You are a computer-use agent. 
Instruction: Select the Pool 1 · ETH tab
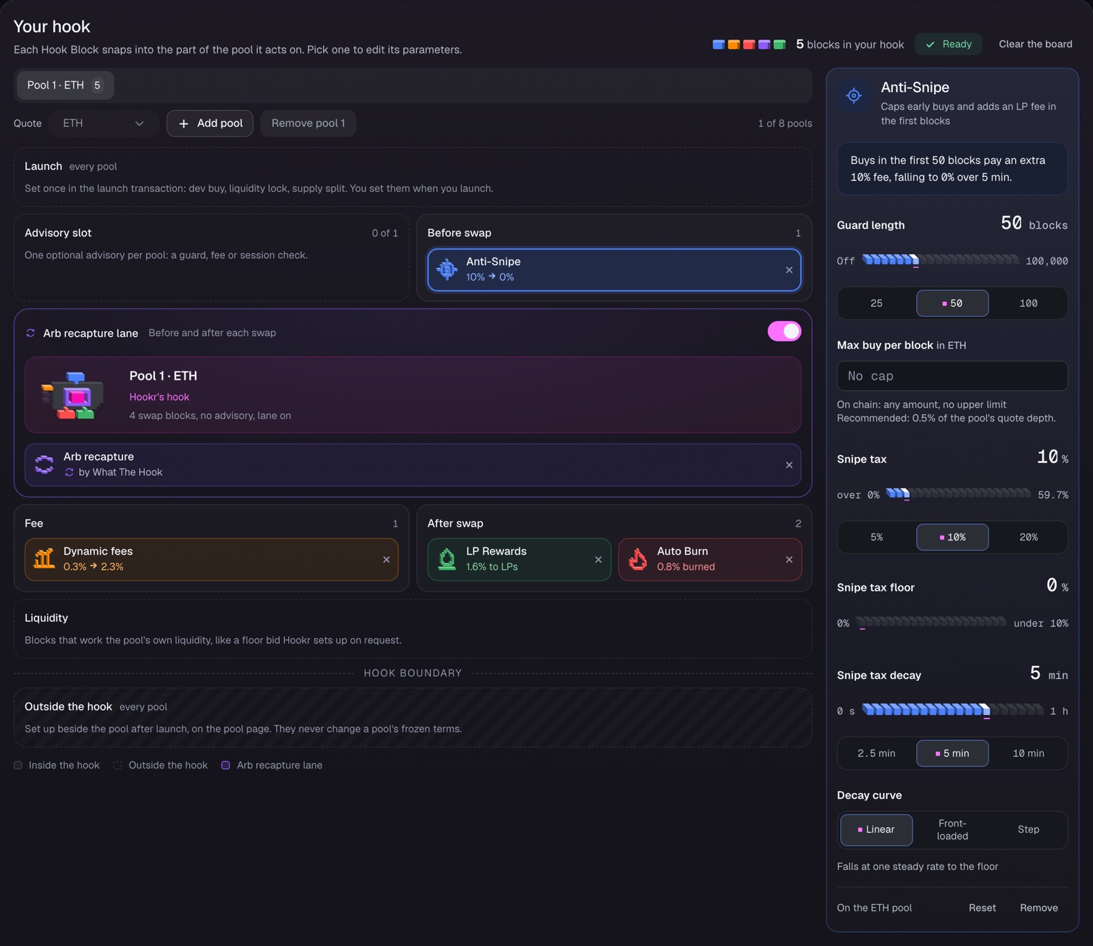65,85
